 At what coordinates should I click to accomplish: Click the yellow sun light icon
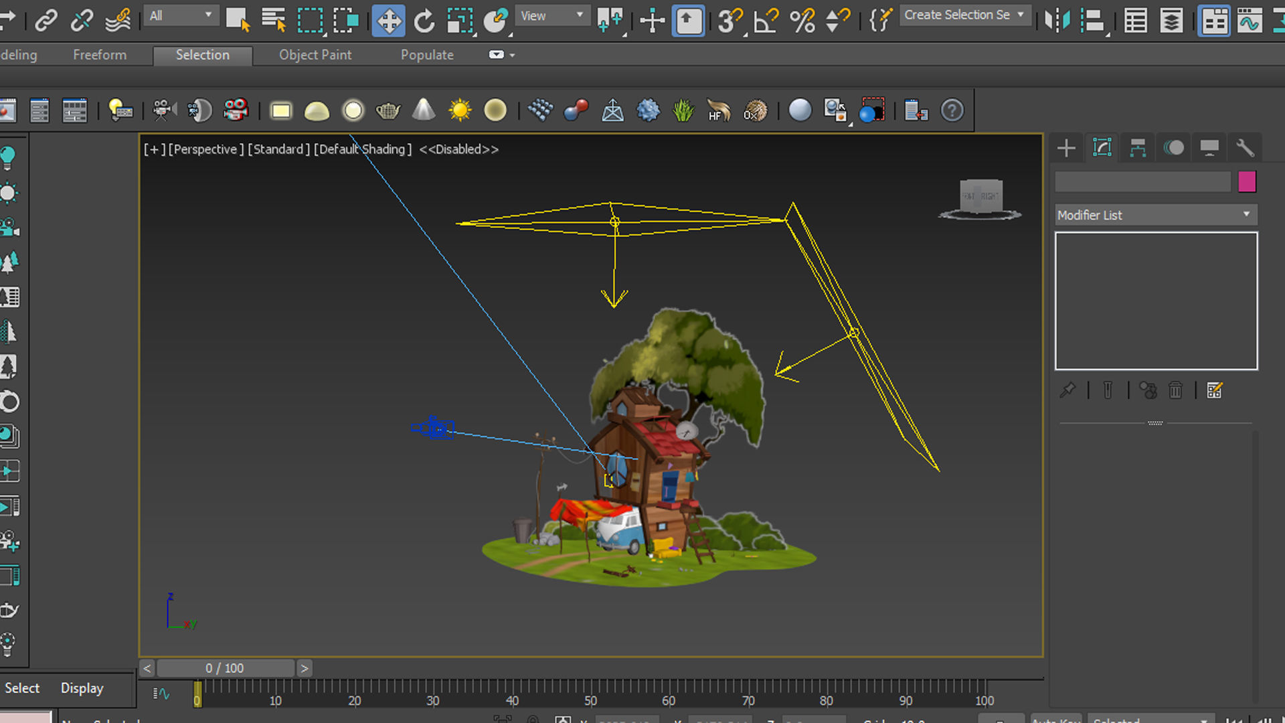pyautogui.click(x=460, y=110)
